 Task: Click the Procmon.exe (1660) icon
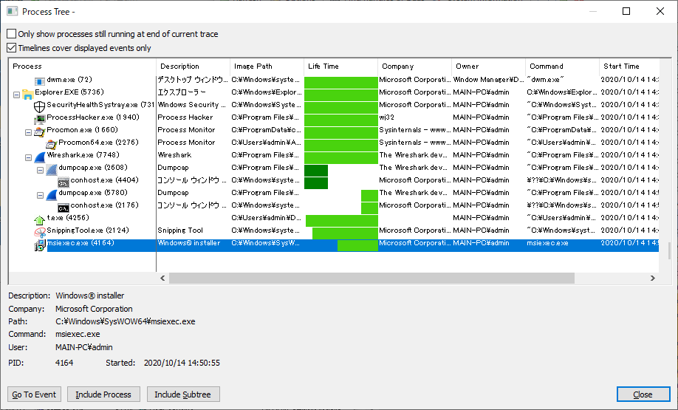pos(40,131)
